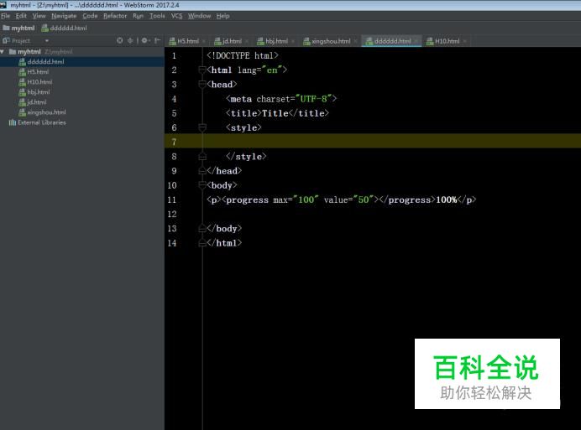Click scroll from source target icon
Image resolution: width=581 pixels, height=430 pixels.
[x=120, y=41]
